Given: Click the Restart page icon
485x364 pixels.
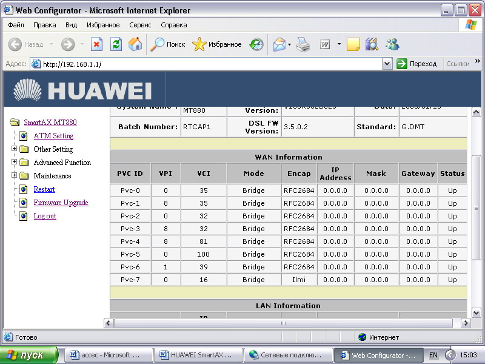Looking at the screenshot, I should point(24,189).
